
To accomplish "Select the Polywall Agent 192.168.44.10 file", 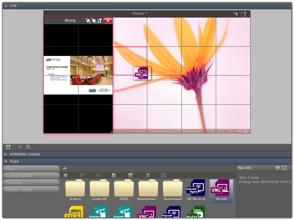I will tap(197, 190).
